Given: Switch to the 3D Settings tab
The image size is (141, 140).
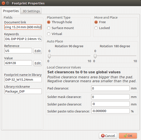Looking at the screenshot, I should pos(31,11).
